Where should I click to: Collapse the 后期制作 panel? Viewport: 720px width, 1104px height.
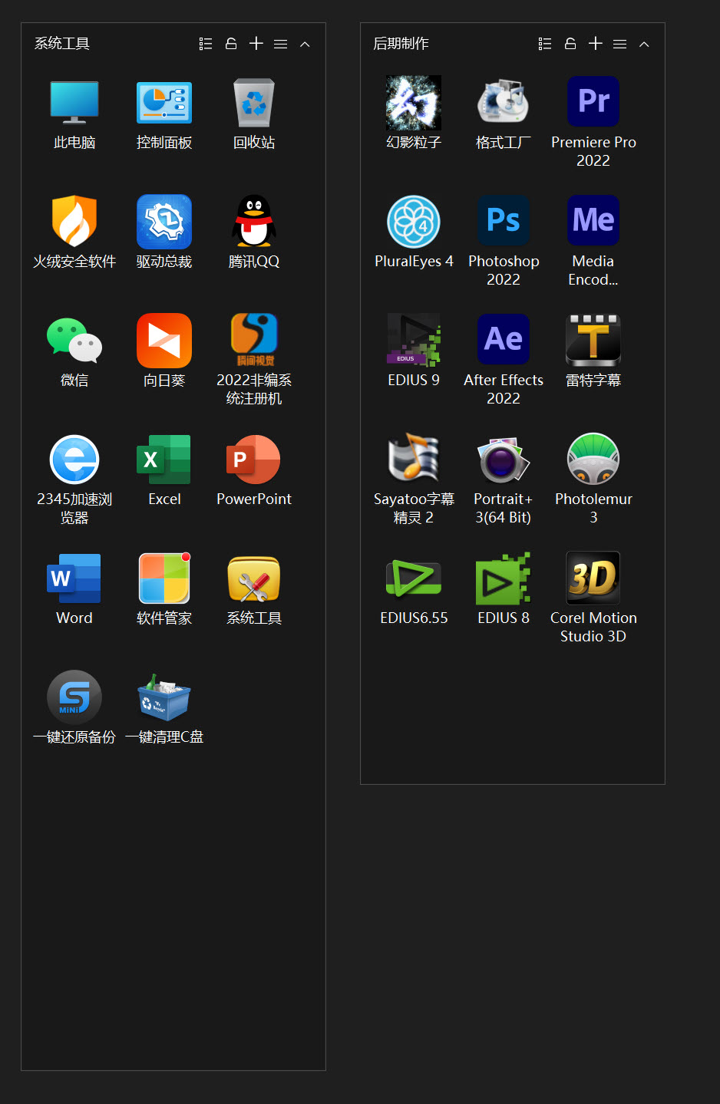click(644, 44)
